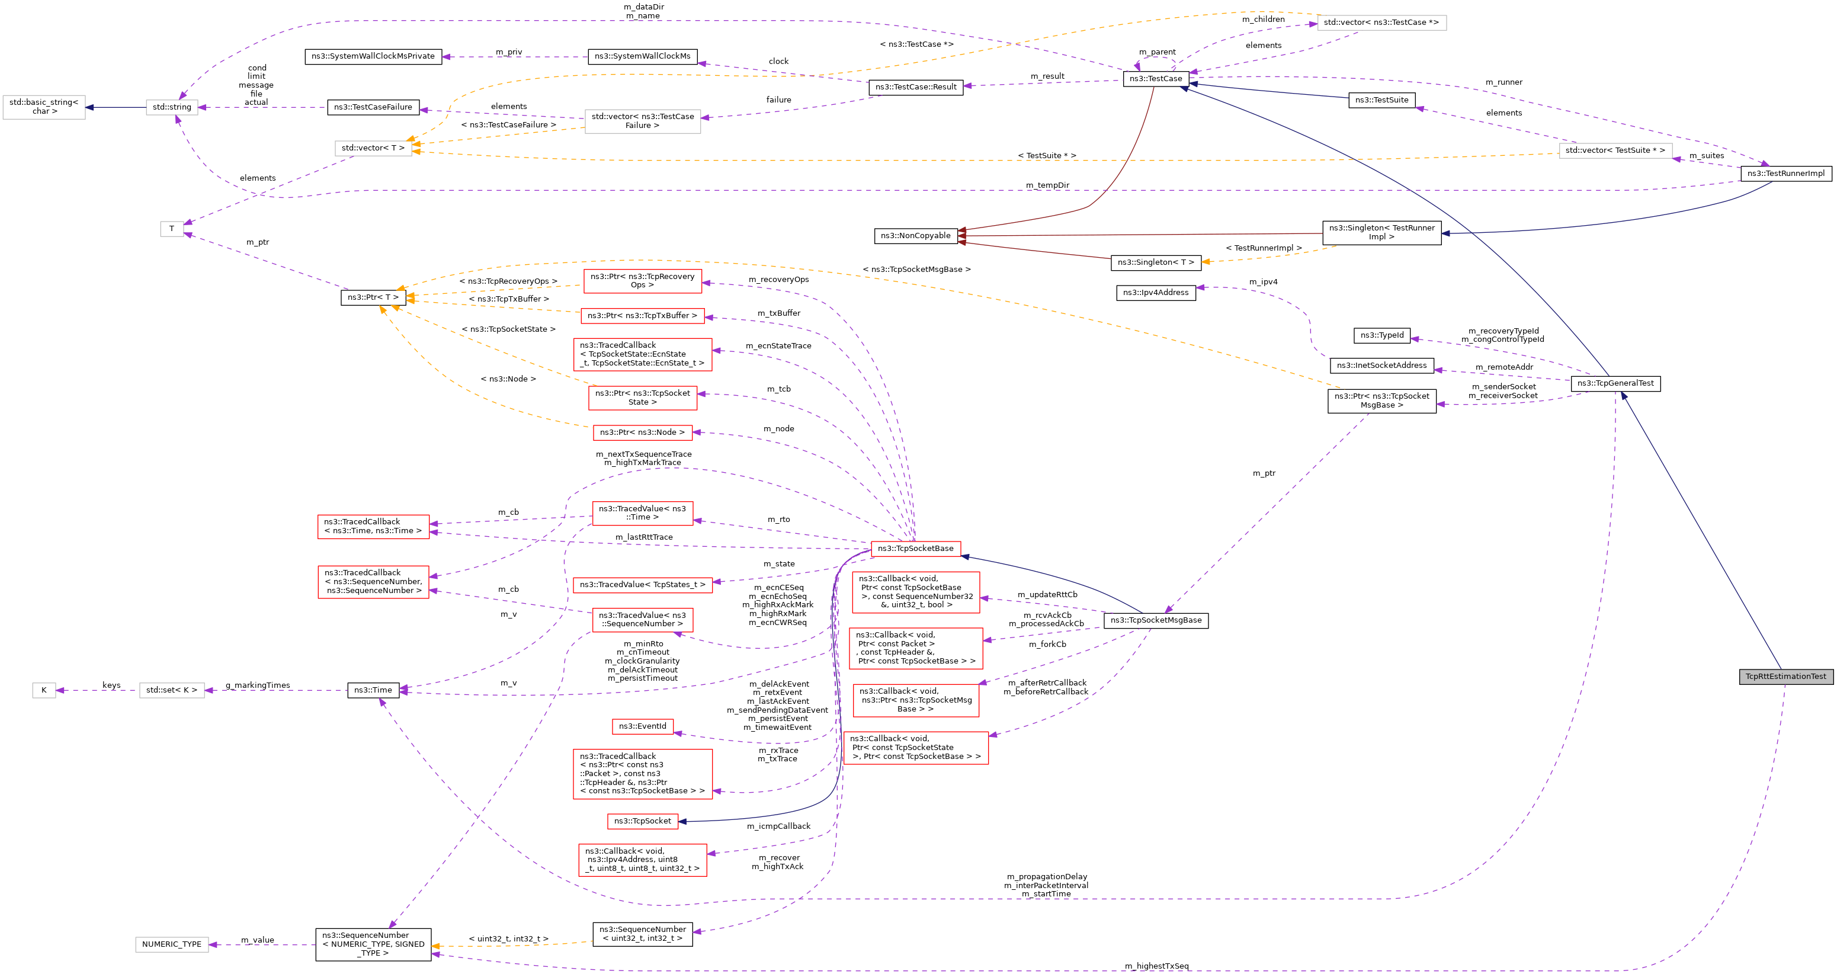Open the ns3::EventId node
1837x974 pixels.
click(642, 728)
